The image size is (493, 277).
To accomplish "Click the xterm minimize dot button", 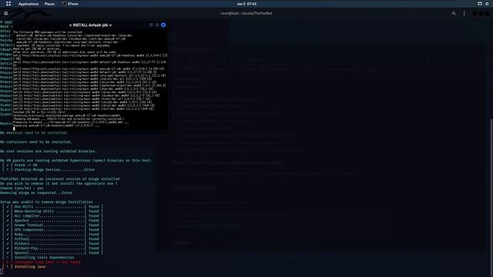I will coord(151,25).
